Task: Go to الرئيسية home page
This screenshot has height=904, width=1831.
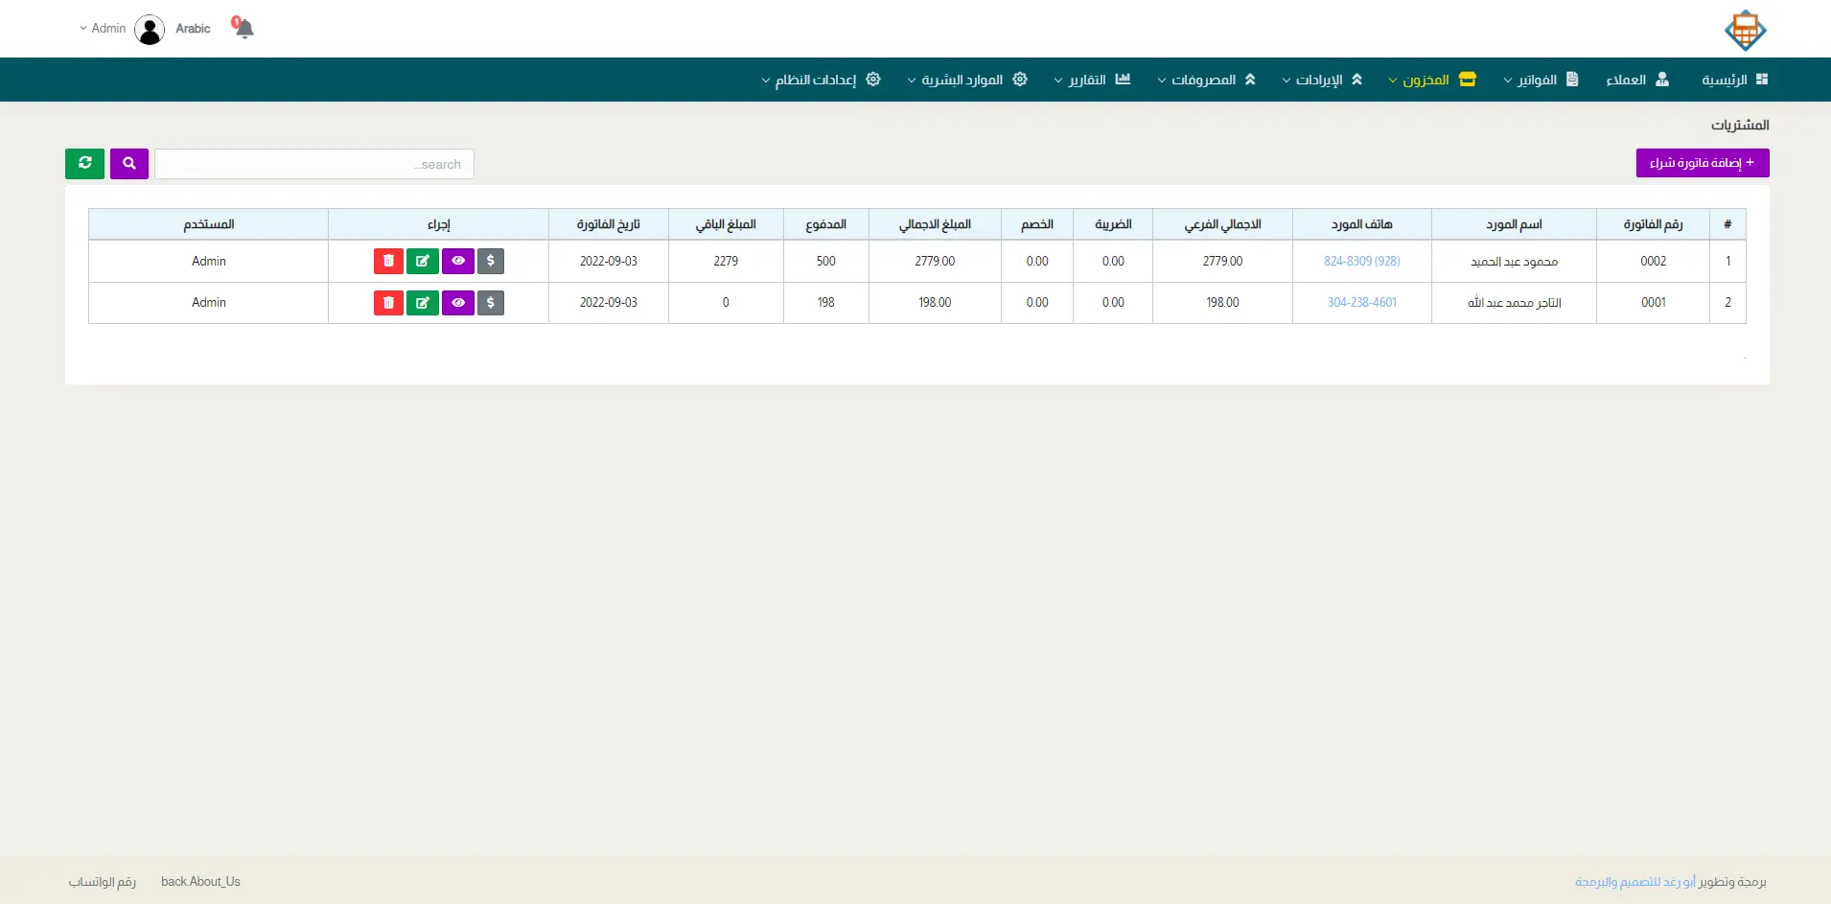Action: (x=1734, y=80)
